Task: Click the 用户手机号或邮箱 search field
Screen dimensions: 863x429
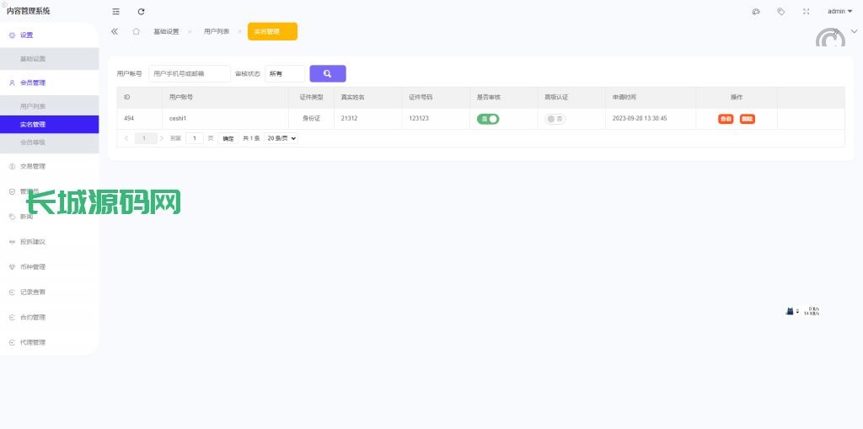Action: tap(189, 73)
